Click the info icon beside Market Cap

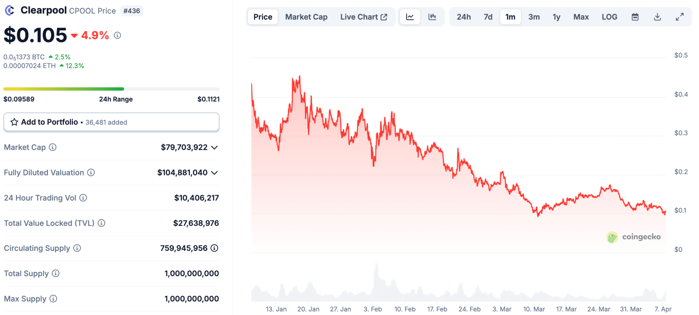click(x=53, y=147)
